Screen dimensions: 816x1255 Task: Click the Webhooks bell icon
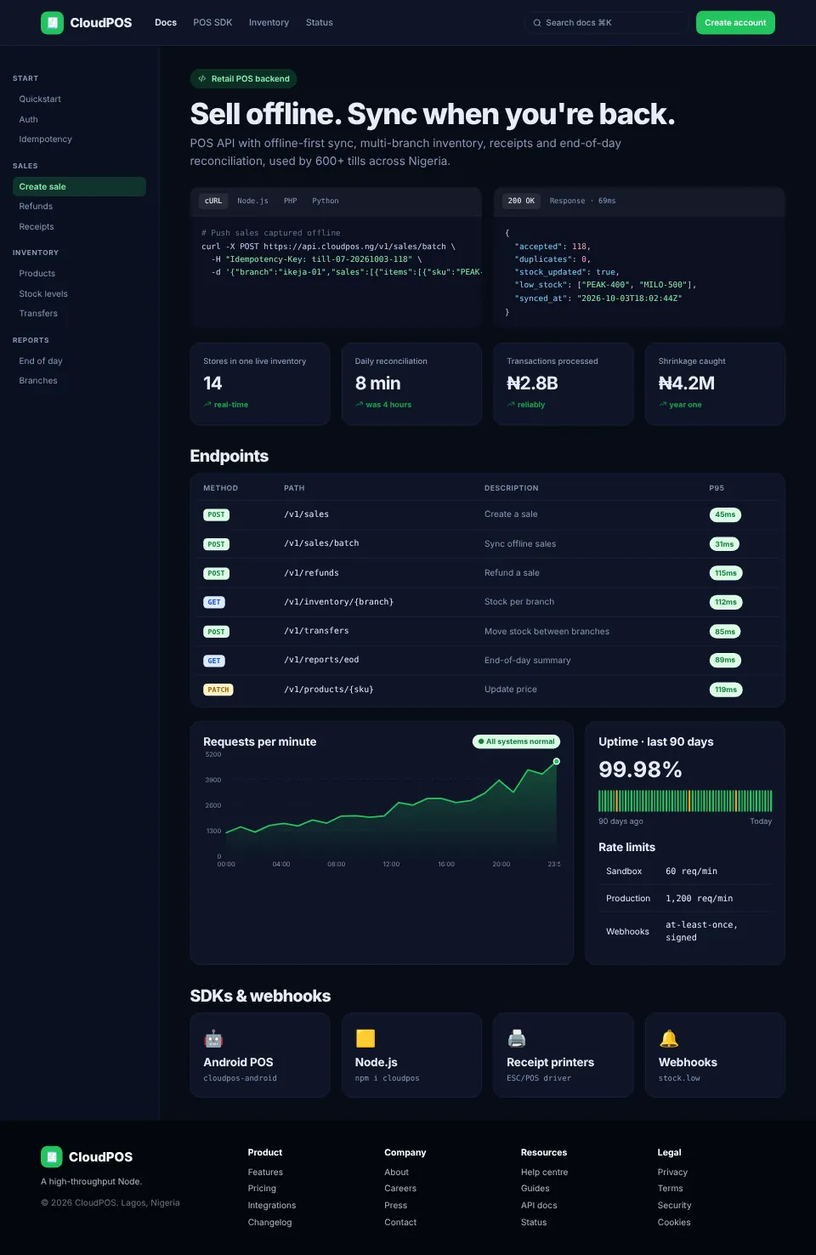coord(669,1038)
